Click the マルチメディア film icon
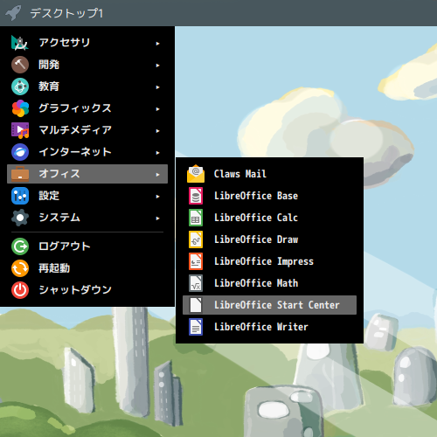Viewport: 437px width, 437px height. tap(20, 130)
